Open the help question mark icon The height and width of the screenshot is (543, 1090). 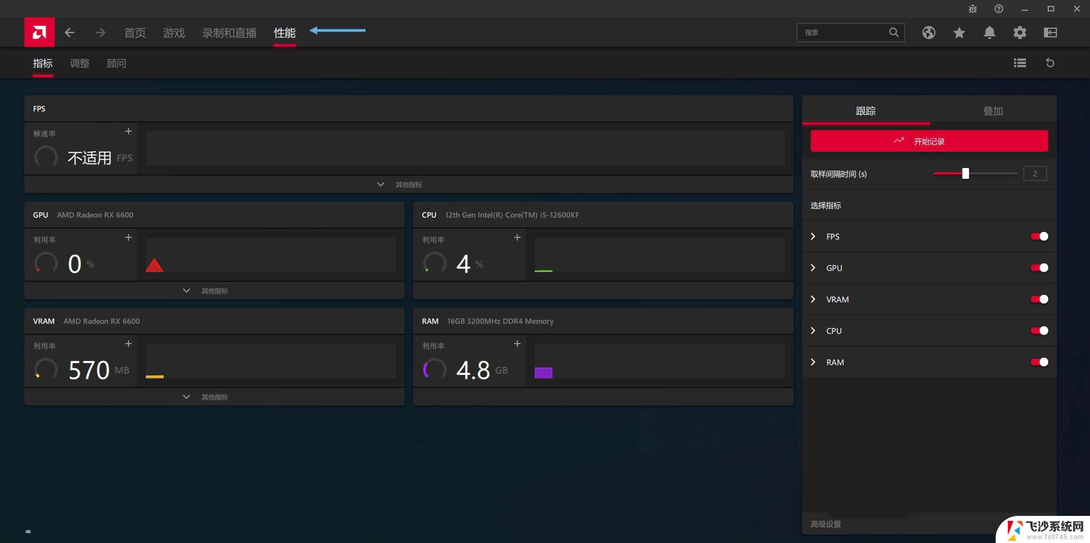pos(998,9)
